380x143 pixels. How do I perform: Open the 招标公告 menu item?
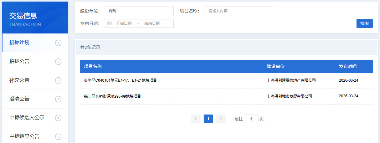point(19,61)
